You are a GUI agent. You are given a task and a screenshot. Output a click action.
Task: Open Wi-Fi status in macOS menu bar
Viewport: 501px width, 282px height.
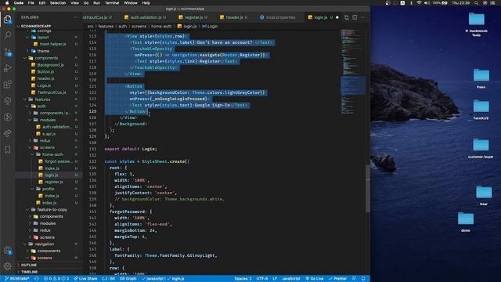pyautogui.click(x=419, y=3)
